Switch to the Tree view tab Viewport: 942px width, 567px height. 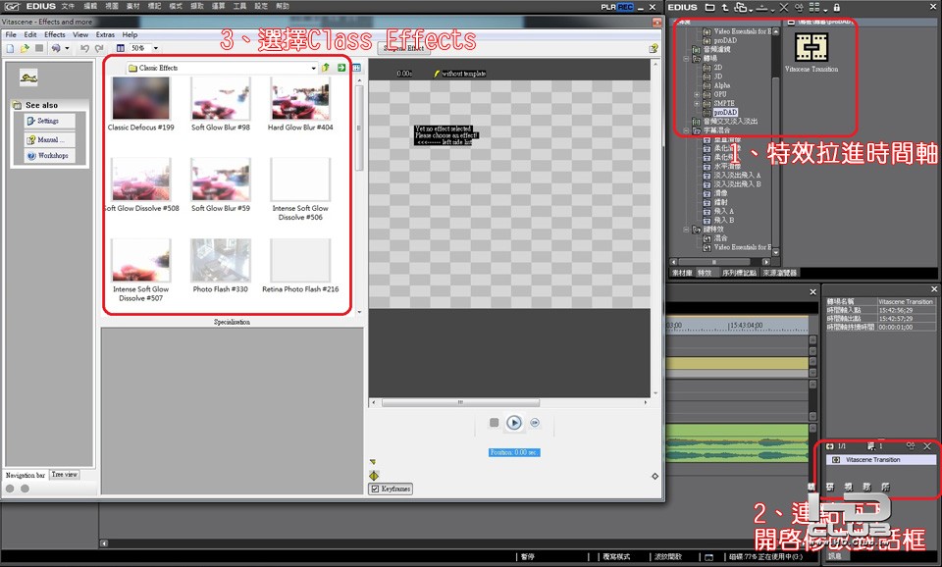coord(65,475)
